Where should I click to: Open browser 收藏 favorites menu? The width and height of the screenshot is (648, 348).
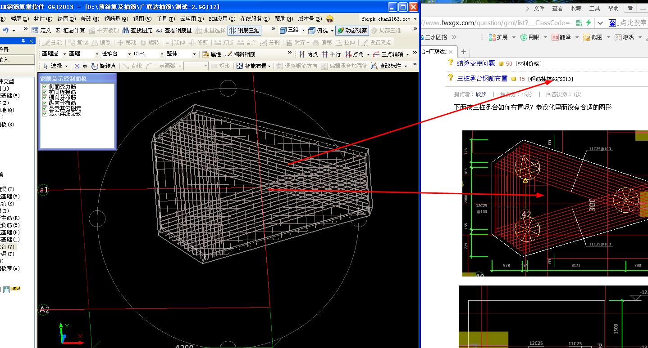pos(576,8)
